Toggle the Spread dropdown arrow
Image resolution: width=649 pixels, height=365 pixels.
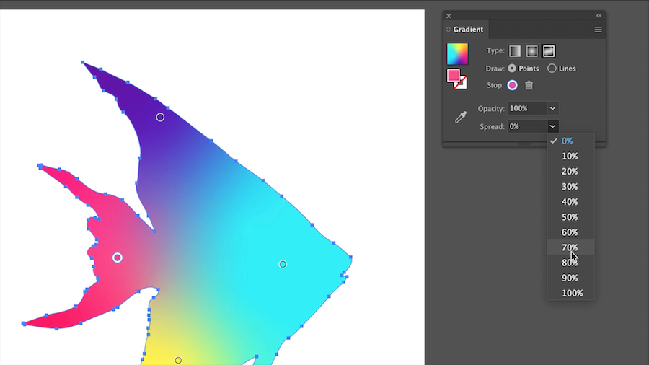pos(552,126)
